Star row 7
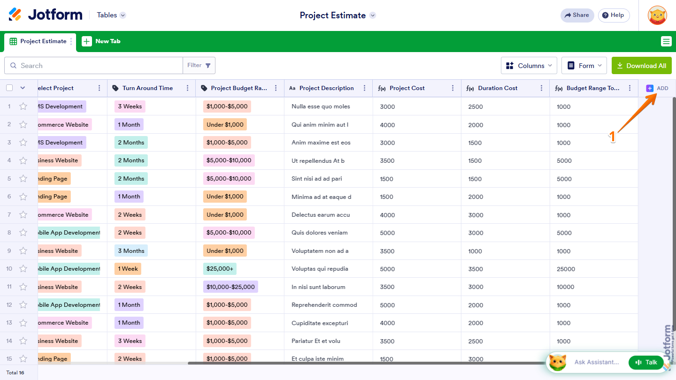Screen dimensions: 676x380 (23, 215)
